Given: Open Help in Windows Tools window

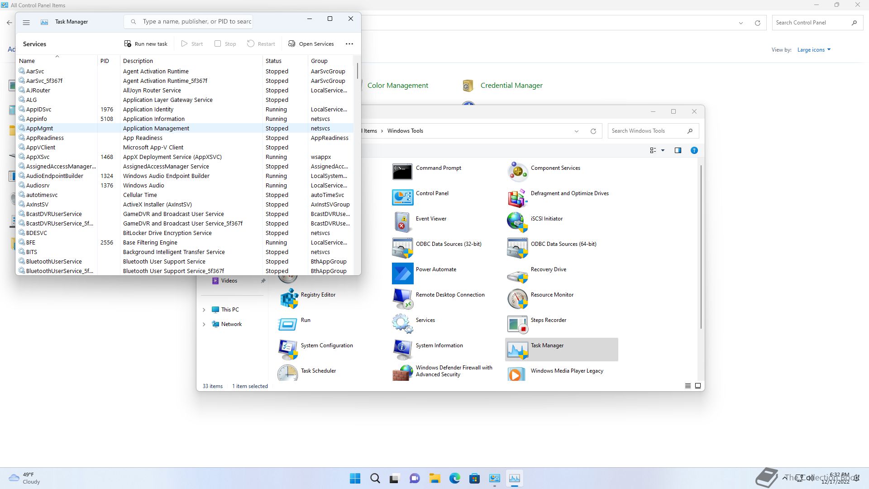Looking at the screenshot, I should pos(694,150).
